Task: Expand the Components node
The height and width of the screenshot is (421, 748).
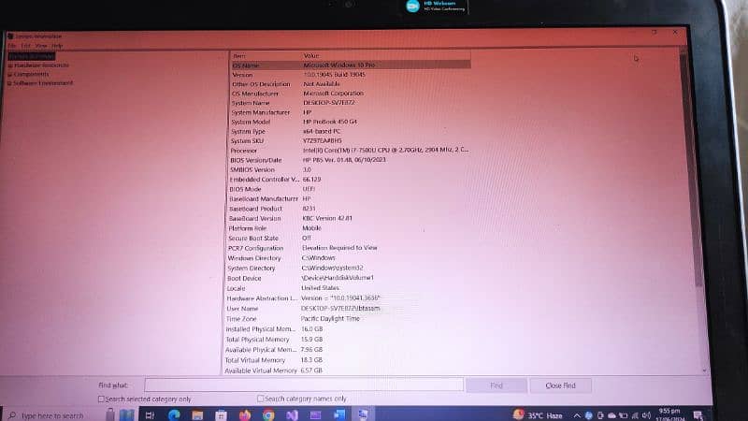Action: pos(9,75)
